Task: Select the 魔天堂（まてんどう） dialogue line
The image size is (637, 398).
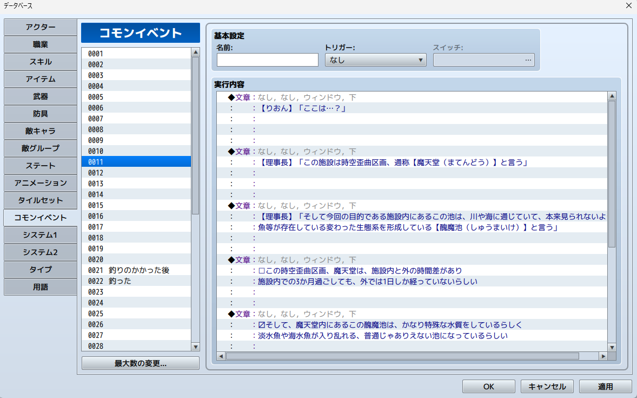Action: click(412, 162)
